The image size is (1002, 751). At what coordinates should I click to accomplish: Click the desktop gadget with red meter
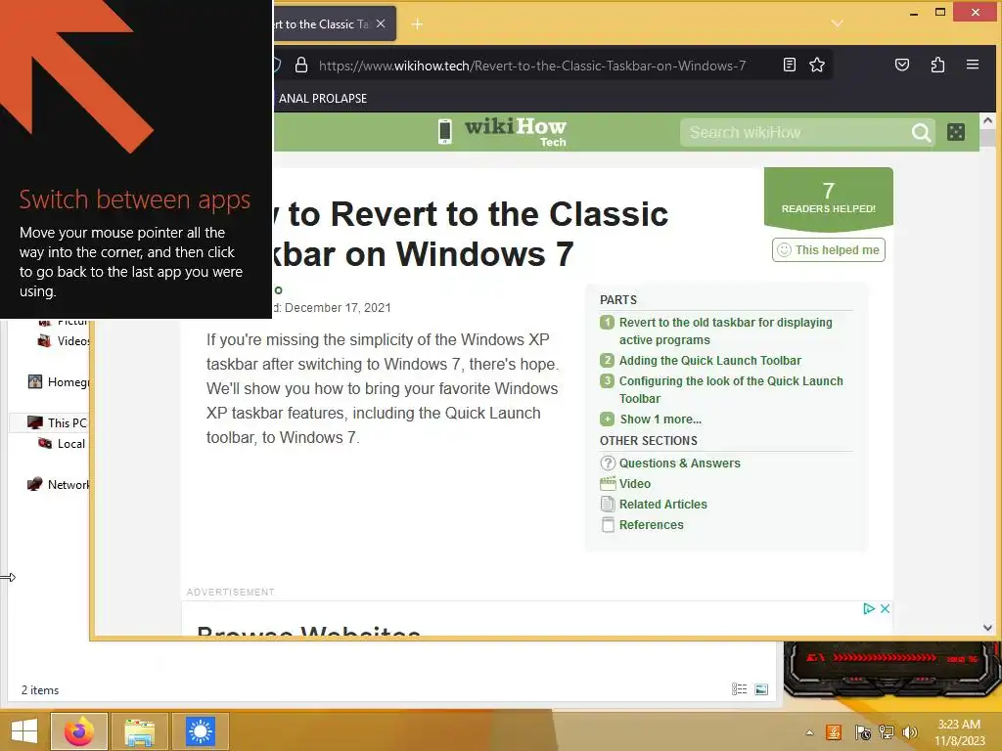[891, 670]
